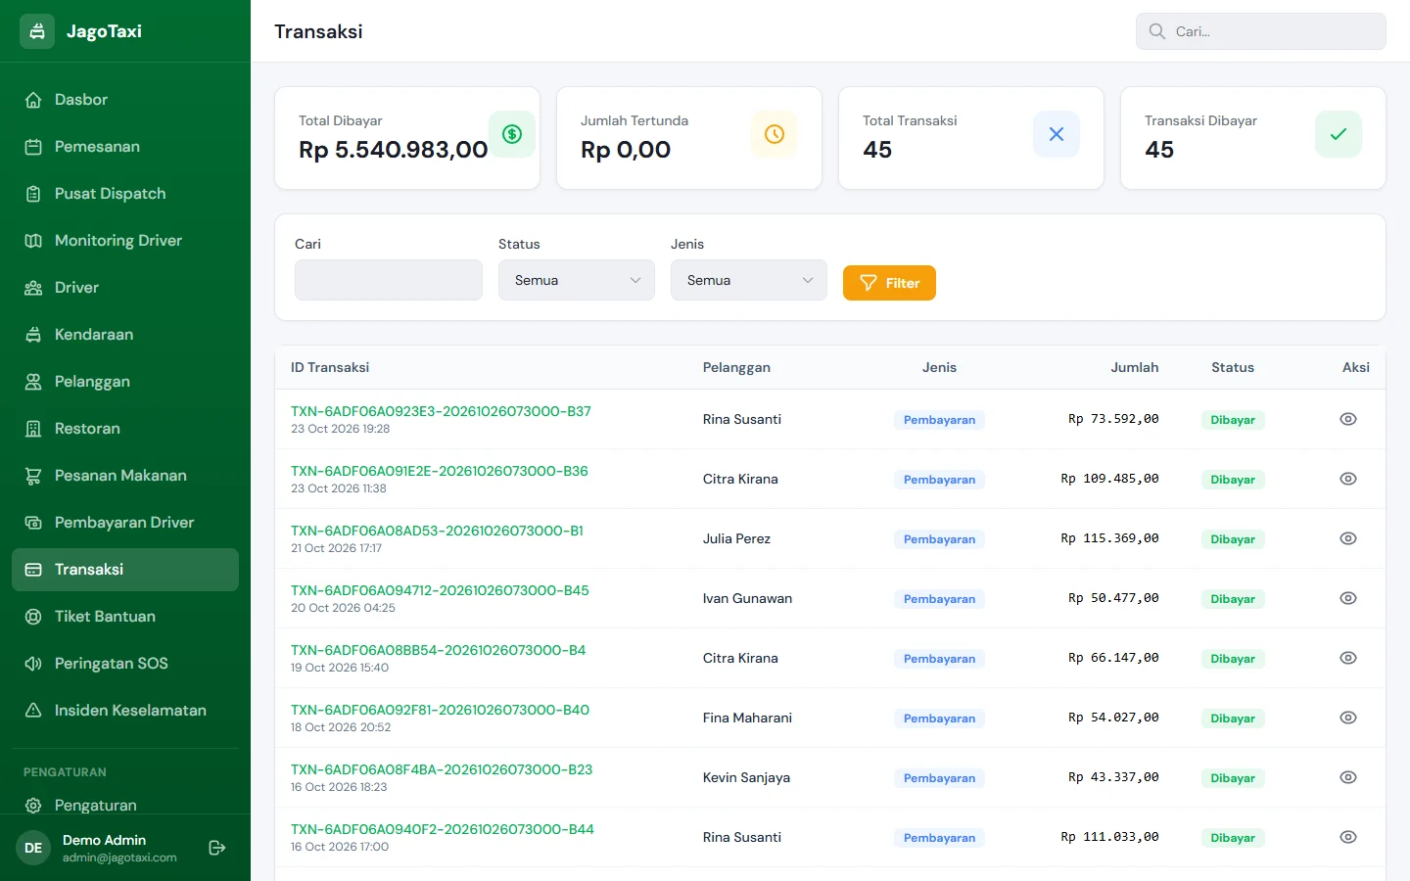Click the ID Transaksi column header
Viewport: 1410px width, 881px height.
coord(330,367)
